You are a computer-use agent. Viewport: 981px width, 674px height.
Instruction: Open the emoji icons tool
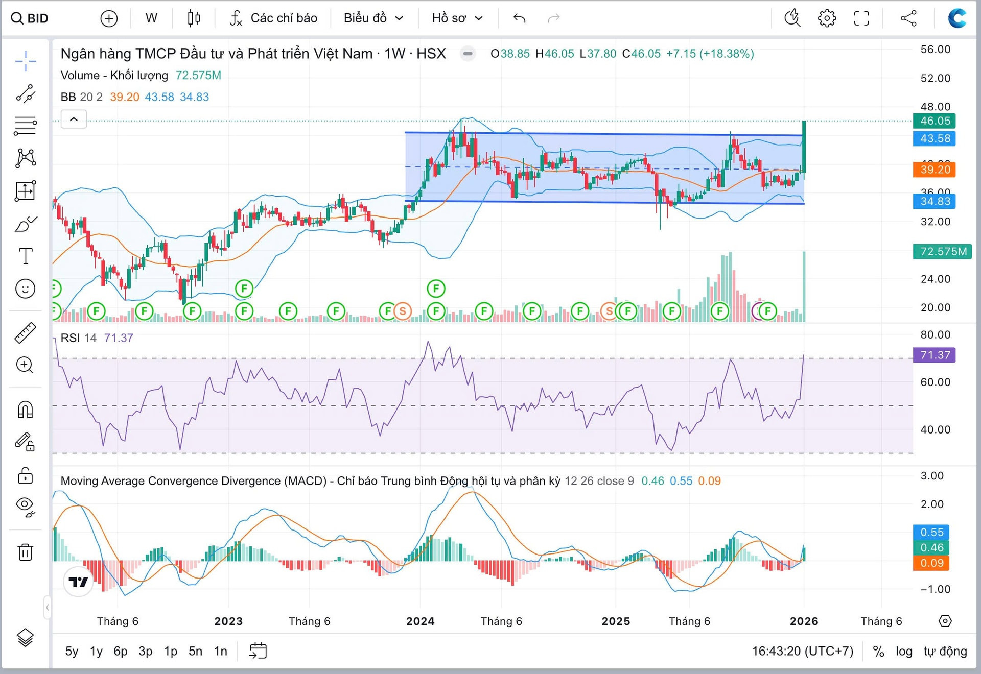(x=25, y=289)
